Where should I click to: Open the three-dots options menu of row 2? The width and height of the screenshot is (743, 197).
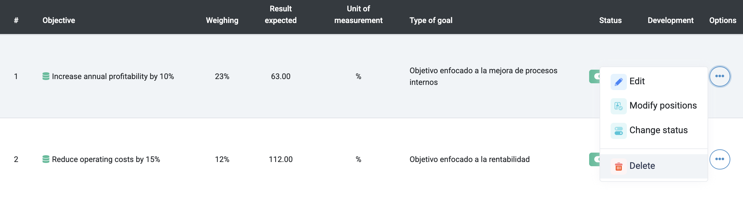(720, 159)
